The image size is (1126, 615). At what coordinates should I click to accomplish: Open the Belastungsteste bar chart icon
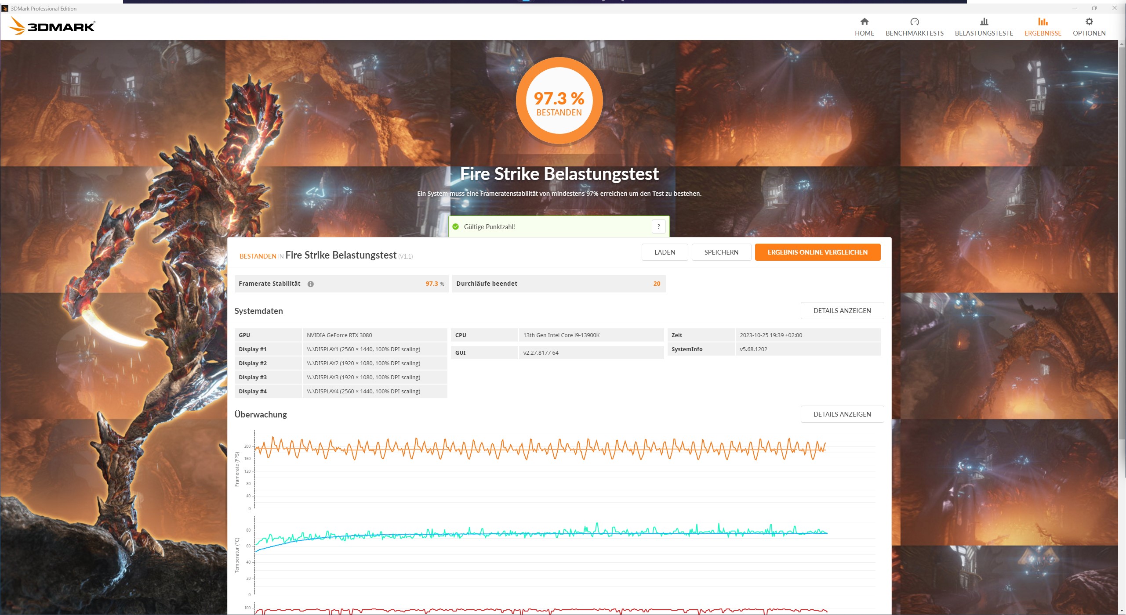pos(984,22)
